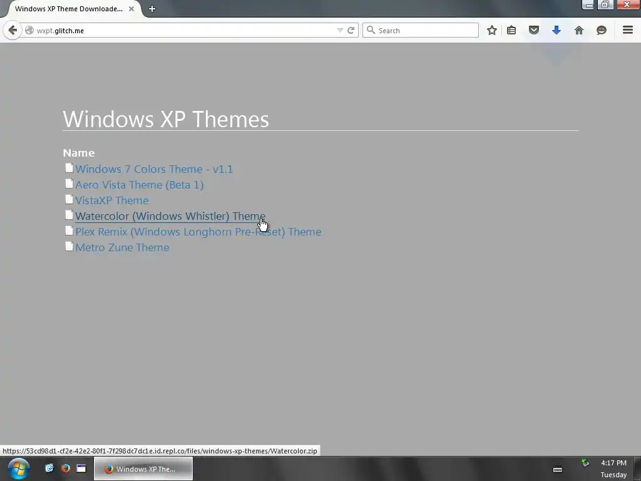Open a new tab with plus button
Viewport: 641px width, 481px height.
coord(152,9)
